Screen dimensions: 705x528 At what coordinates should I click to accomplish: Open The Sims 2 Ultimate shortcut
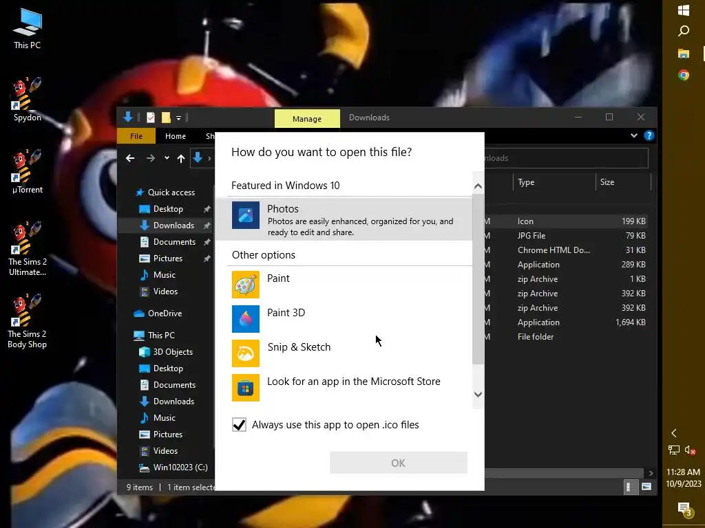[x=27, y=249]
